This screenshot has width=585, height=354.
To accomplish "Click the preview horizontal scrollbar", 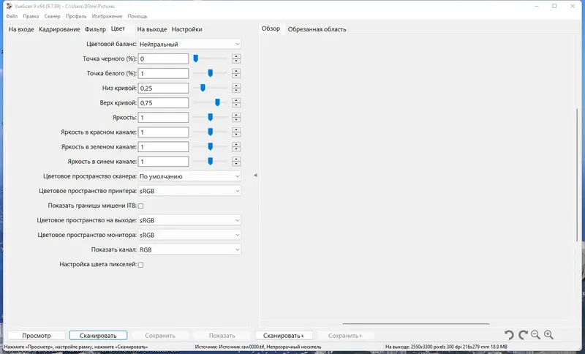I will point(416,324).
